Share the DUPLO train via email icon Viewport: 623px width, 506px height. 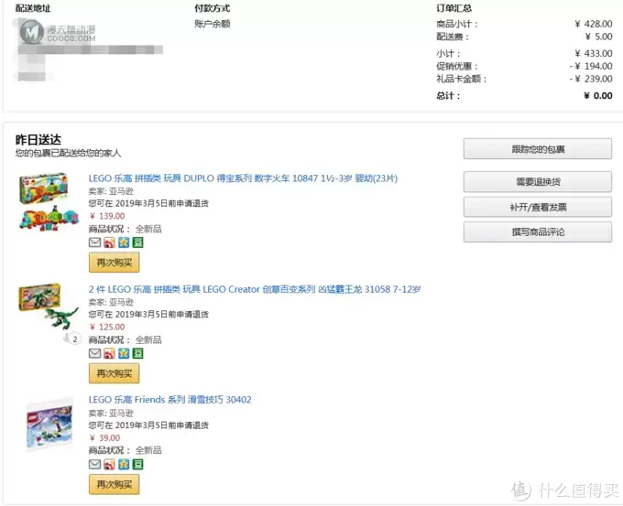pyautogui.click(x=94, y=242)
